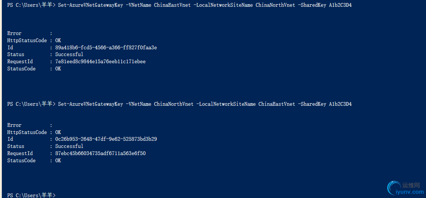Screen dimensions: 426x198
Task: Click Successful status above RequestId 87ebc45b
Action: point(69,146)
